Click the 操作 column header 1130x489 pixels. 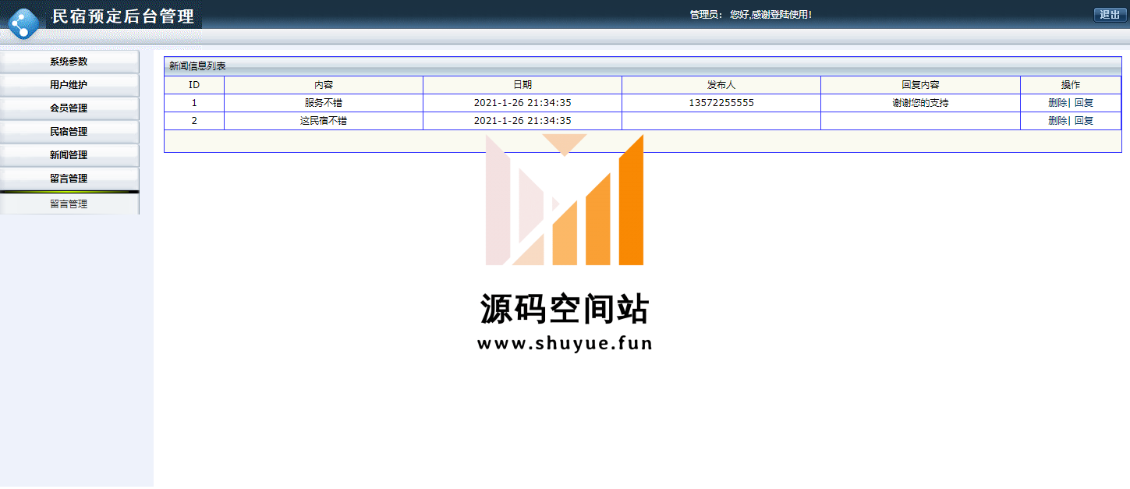1071,85
